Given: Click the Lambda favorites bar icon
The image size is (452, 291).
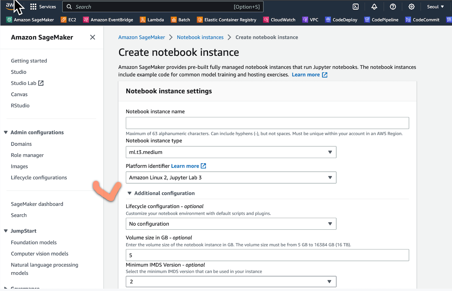Looking at the screenshot, I should click(x=143, y=20).
